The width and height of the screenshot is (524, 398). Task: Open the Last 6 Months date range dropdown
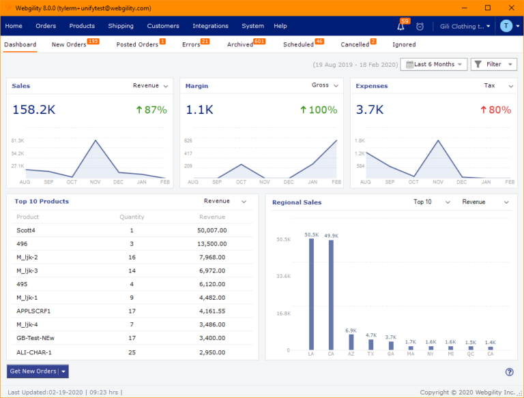(433, 64)
